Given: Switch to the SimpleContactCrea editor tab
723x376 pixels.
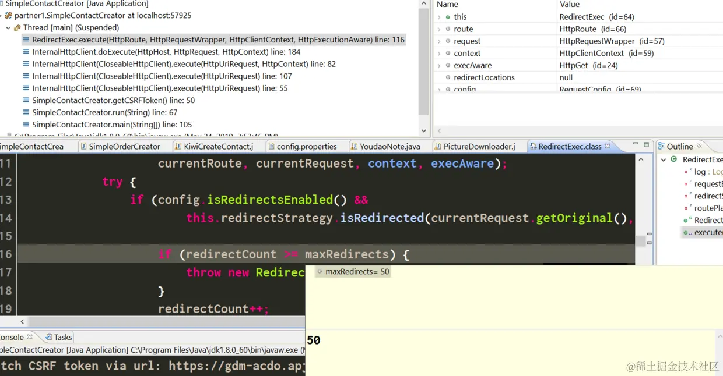Looking at the screenshot, I should click(x=32, y=147).
